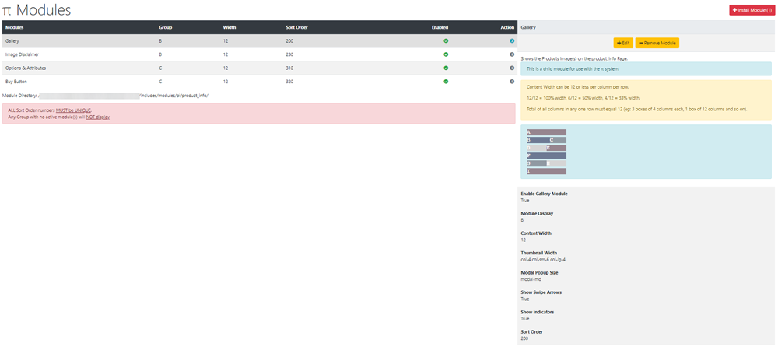This screenshot has width=778, height=350.
Task: Click the Modules column header
Action: tap(14, 27)
